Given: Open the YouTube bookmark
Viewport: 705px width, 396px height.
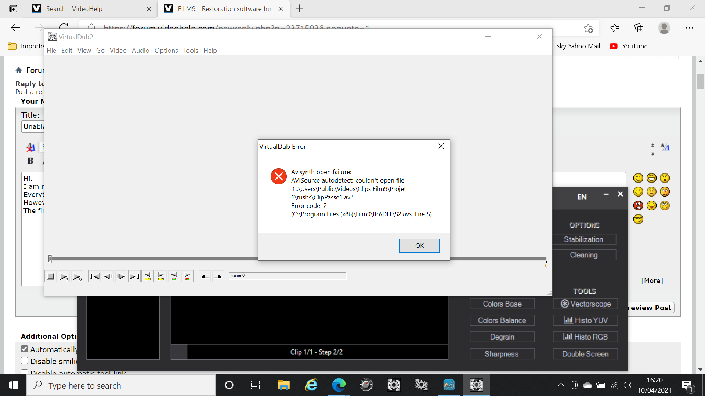Looking at the screenshot, I should [x=629, y=46].
